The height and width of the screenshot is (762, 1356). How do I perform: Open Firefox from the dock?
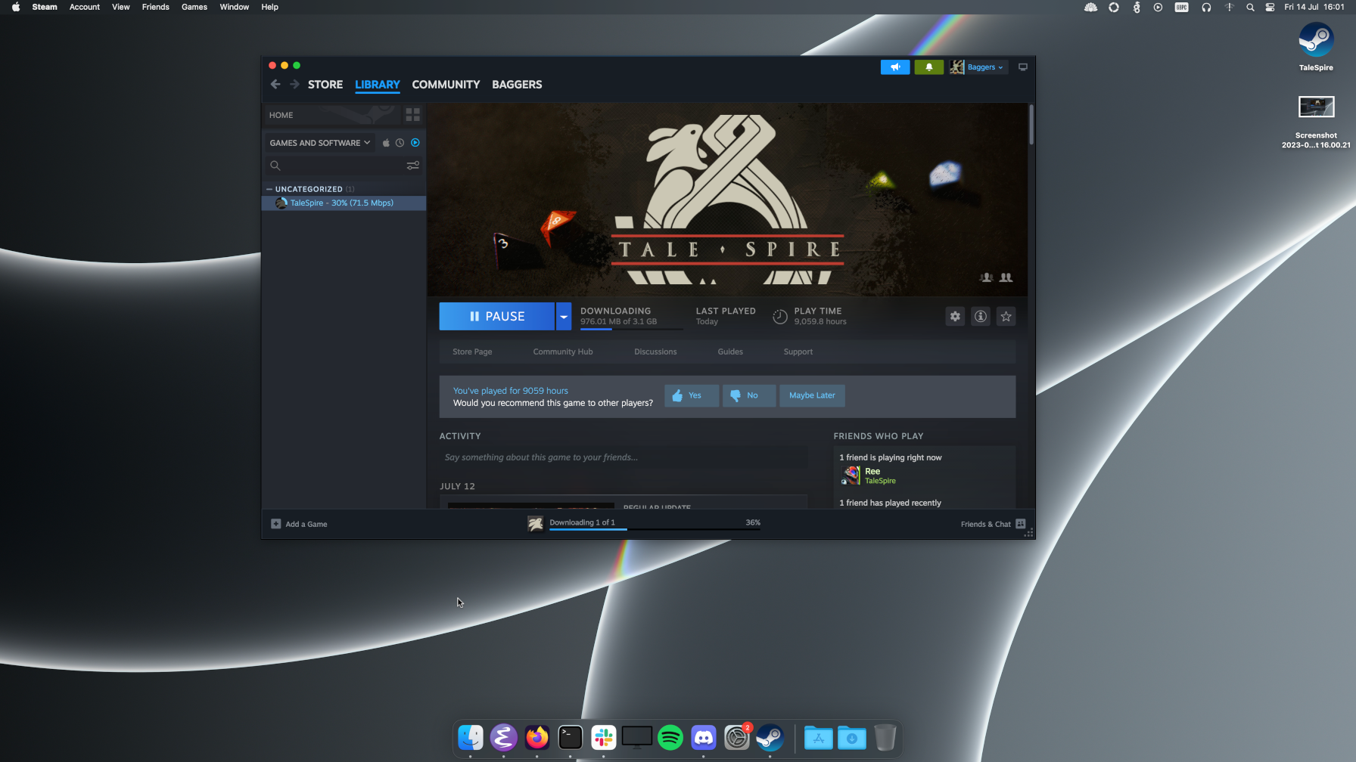[x=537, y=737]
